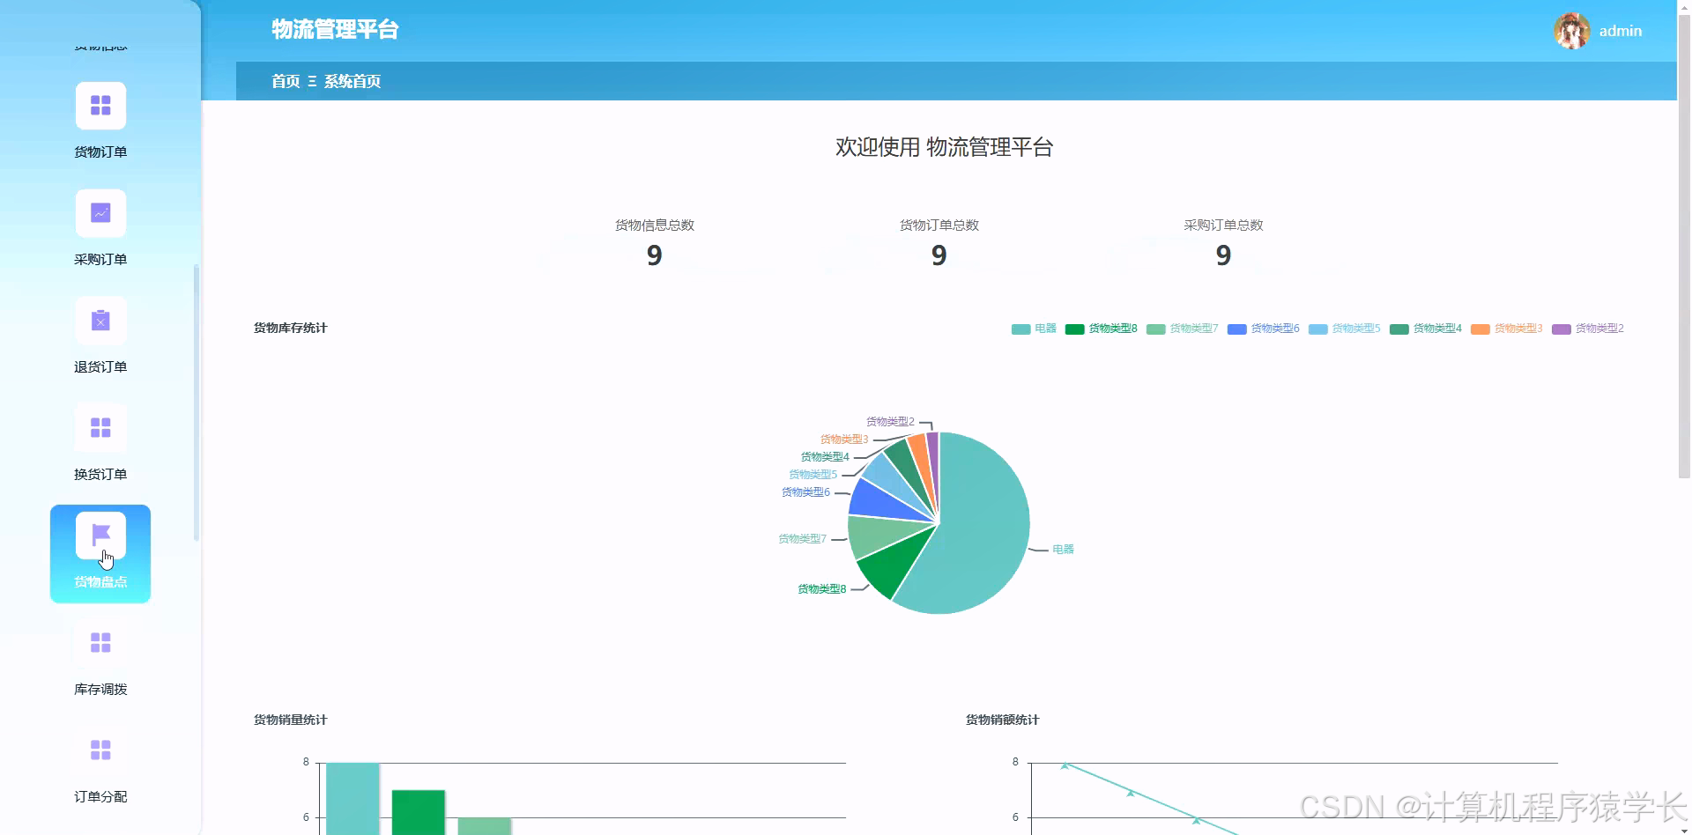
Task: Click the 换货订单 menu label
Action: (100, 474)
